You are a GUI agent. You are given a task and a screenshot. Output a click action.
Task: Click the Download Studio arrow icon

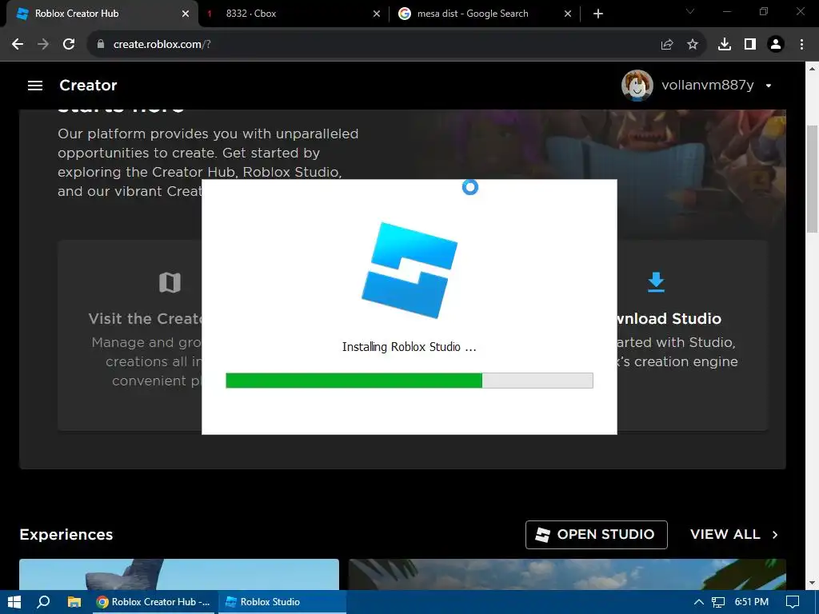tap(656, 282)
